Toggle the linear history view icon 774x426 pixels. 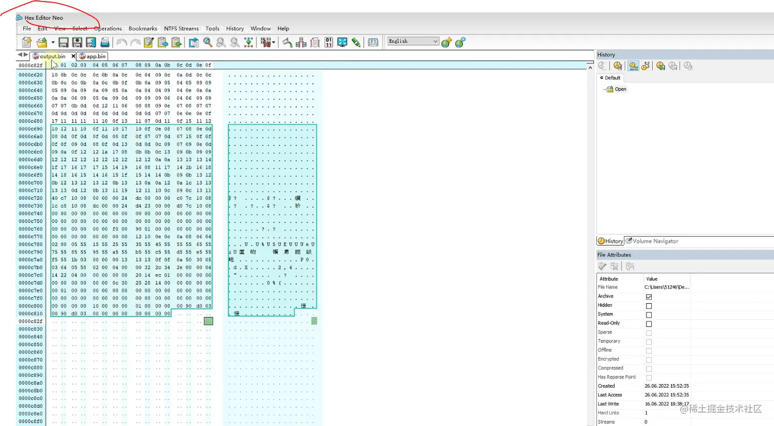(x=633, y=66)
